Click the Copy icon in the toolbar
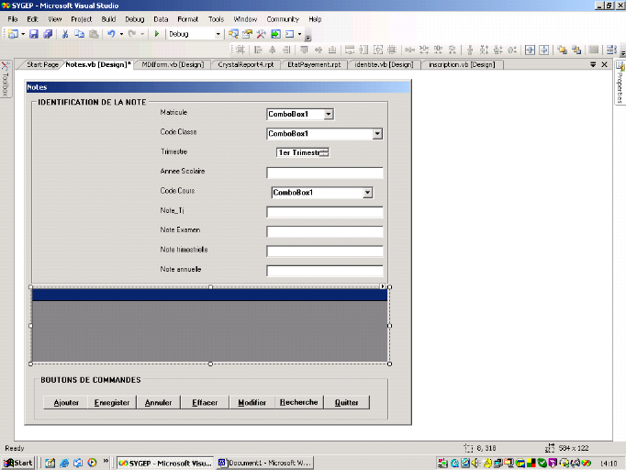 click(78, 34)
